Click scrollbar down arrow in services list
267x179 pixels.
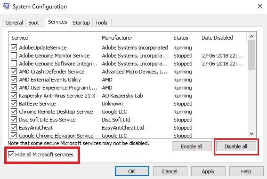251,133
